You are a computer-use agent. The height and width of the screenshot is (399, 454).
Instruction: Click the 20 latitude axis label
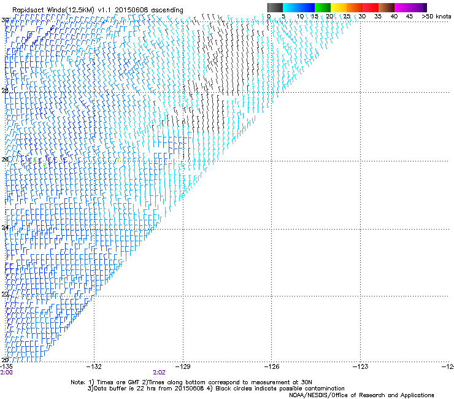click(5, 360)
